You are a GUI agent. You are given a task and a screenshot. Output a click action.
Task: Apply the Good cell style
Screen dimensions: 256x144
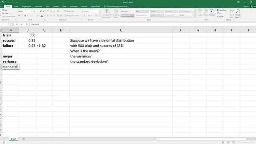(157, 11)
